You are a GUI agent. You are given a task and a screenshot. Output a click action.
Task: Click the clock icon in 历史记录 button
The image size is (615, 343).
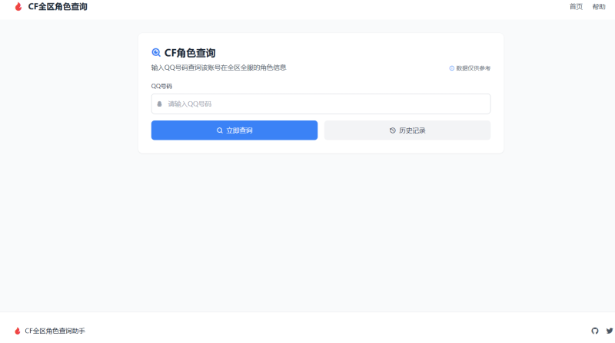tap(393, 130)
